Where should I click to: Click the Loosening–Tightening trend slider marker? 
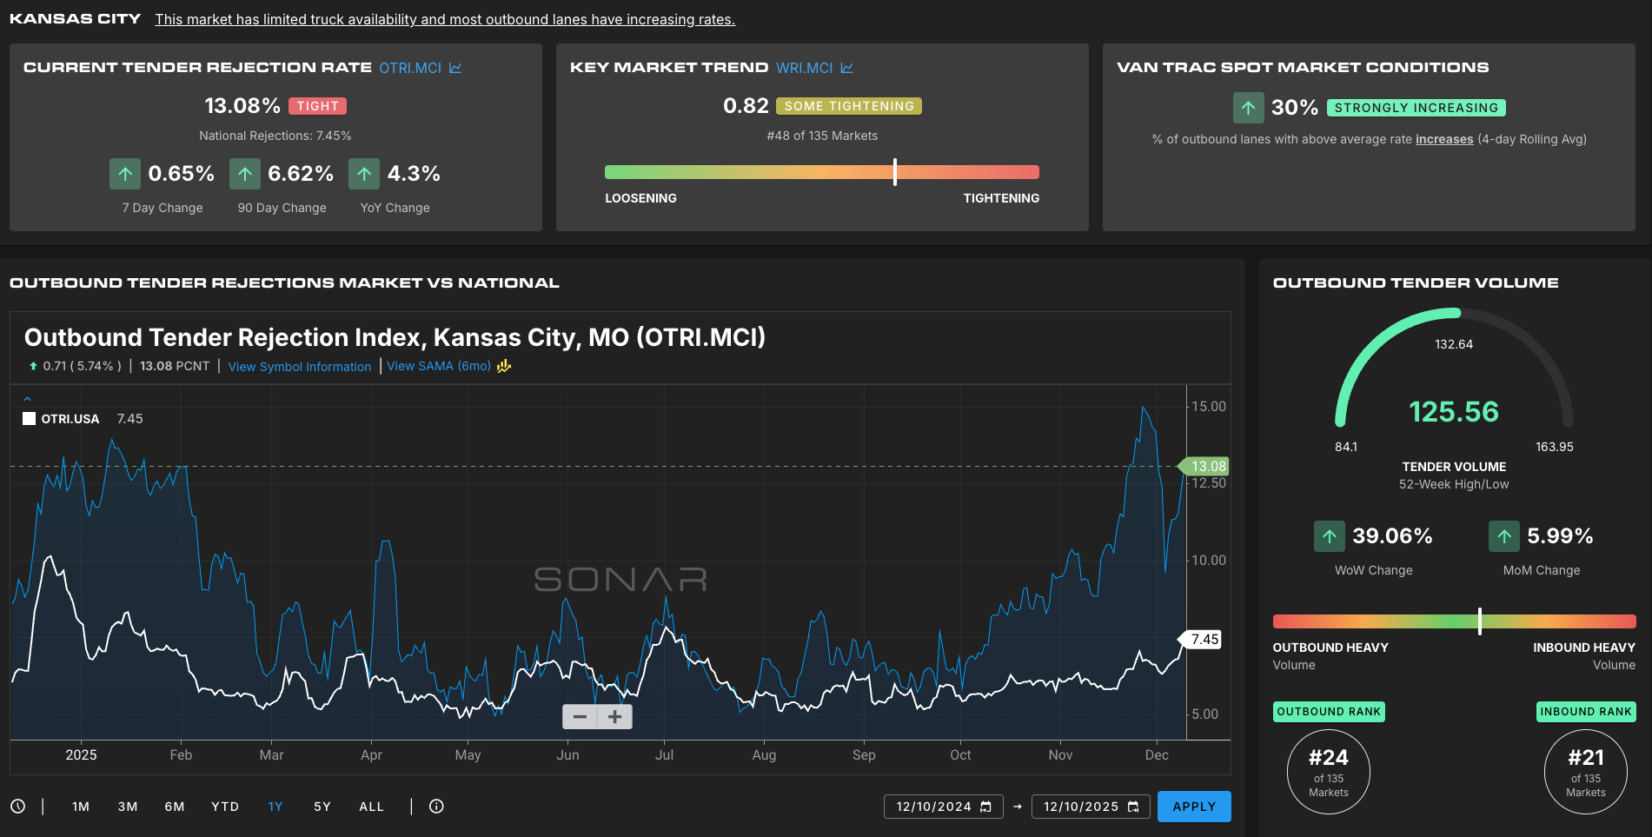point(895,172)
